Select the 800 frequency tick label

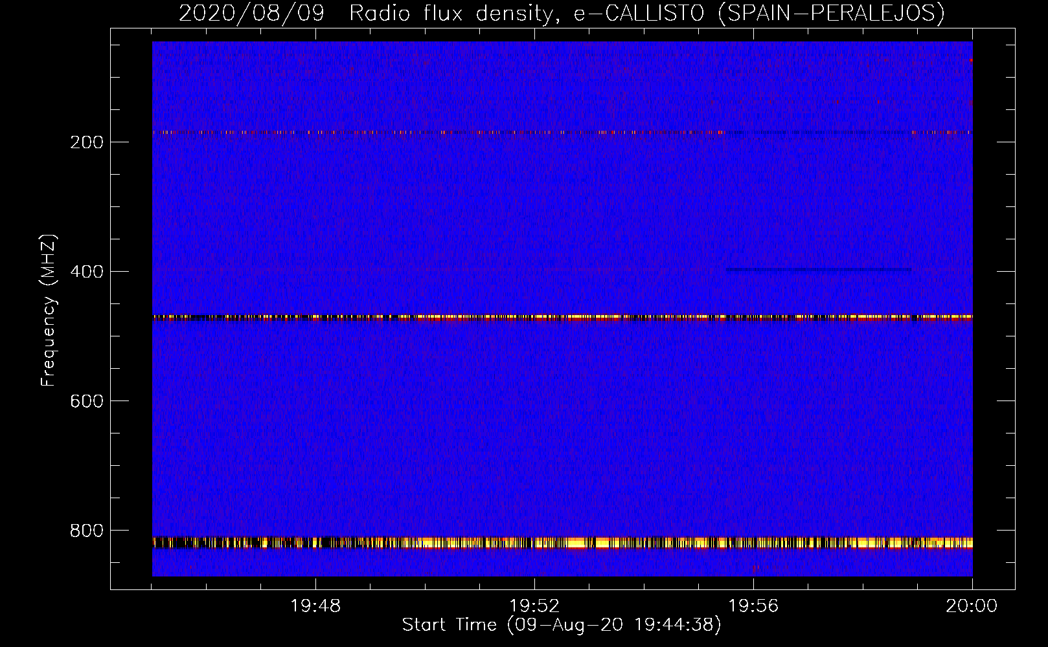87,531
